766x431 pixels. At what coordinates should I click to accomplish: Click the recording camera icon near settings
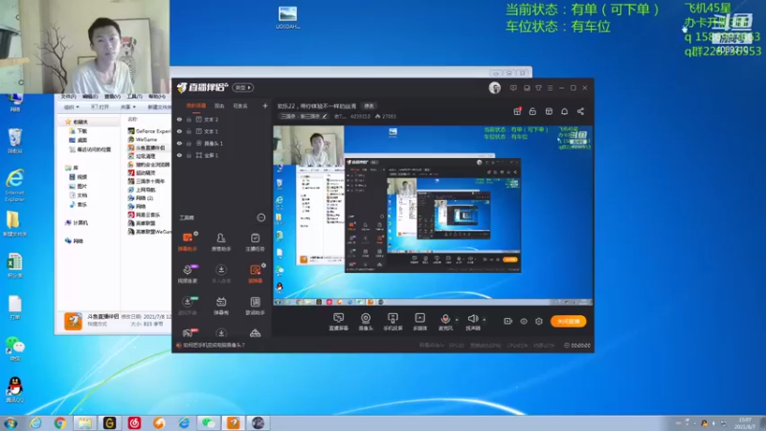[507, 321]
